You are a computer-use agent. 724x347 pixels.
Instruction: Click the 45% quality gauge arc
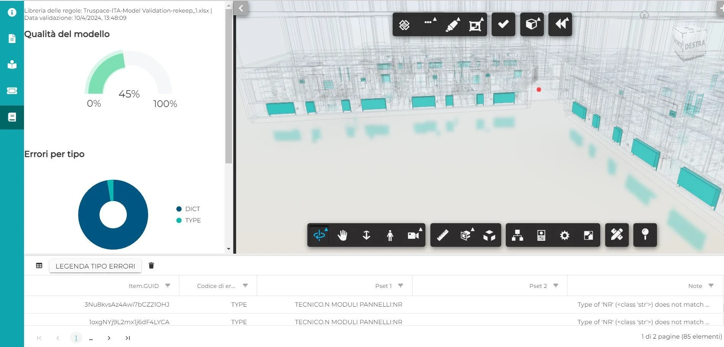pos(105,72)
